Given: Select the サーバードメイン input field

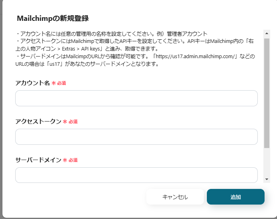Looking at the screenshot, I should tap(136, 175).
